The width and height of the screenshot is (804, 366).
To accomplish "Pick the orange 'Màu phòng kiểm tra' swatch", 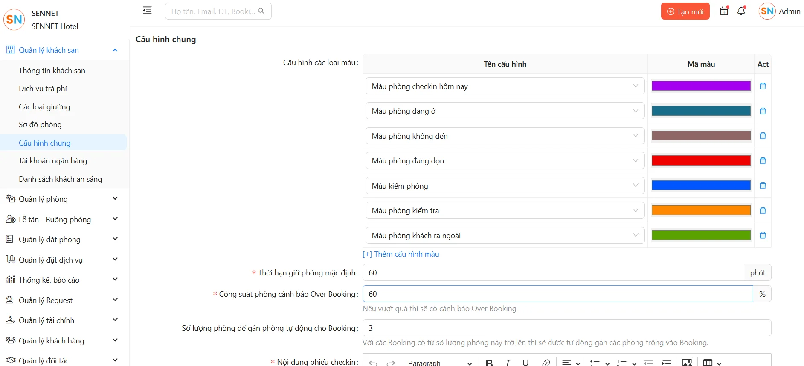I will (x=701, y=211).
